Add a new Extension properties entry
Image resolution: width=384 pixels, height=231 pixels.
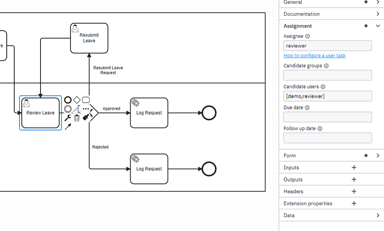(354, 203)
